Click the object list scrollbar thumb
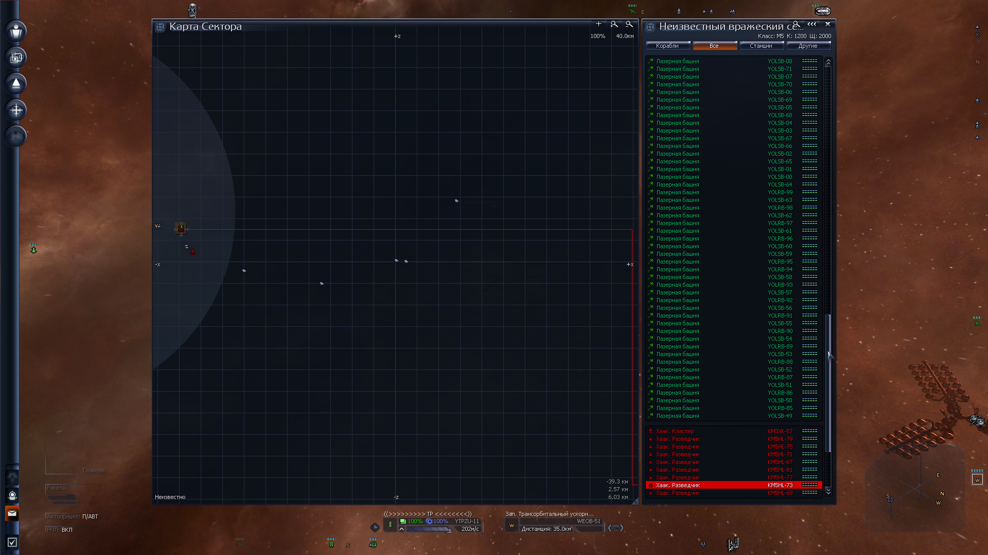 coord(828,383)
